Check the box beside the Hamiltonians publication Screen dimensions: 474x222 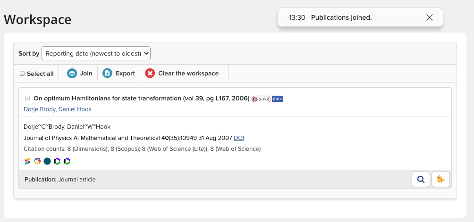(x=27, y=98)
